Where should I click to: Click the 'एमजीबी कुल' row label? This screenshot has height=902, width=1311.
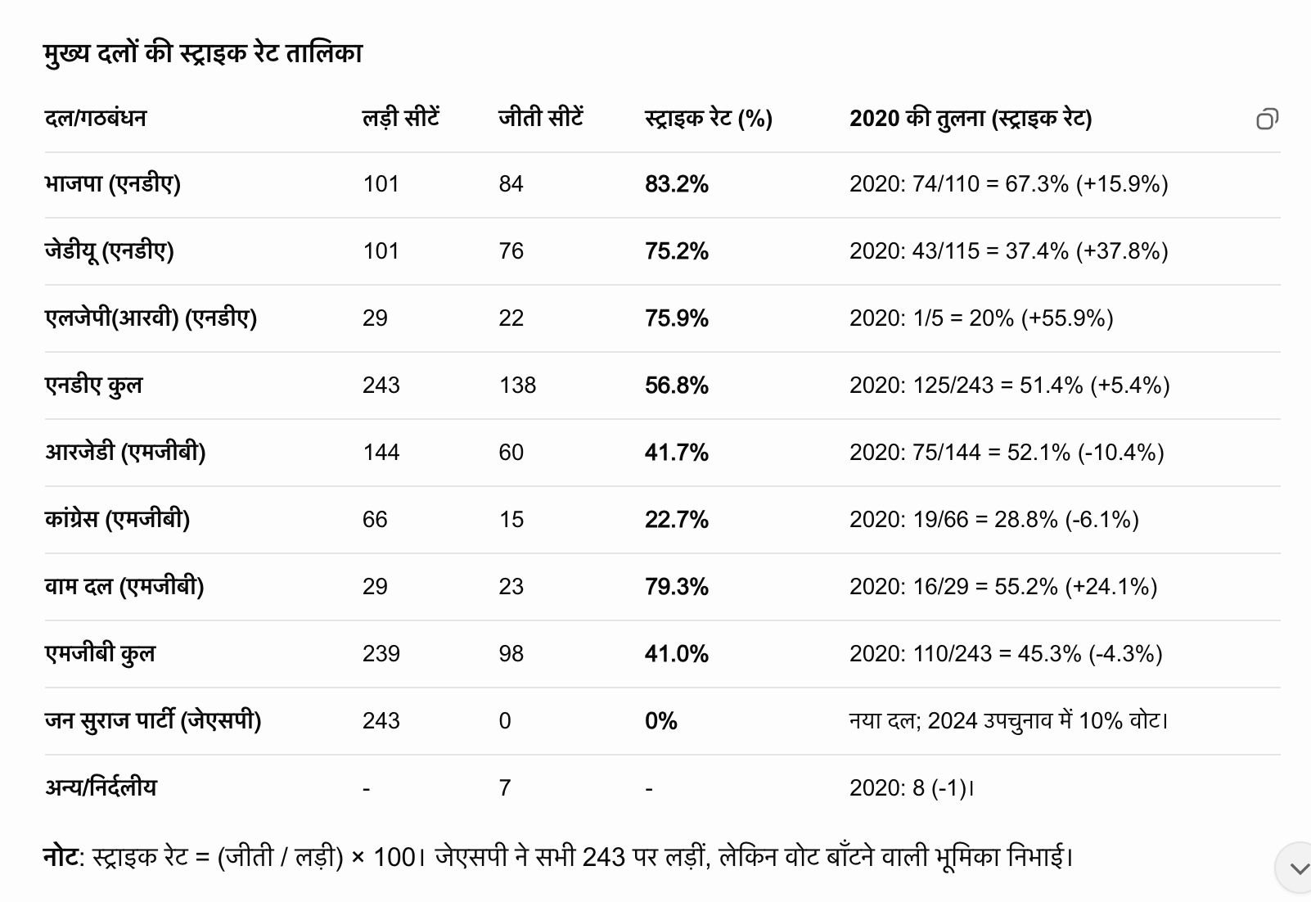tap(100, 653)
